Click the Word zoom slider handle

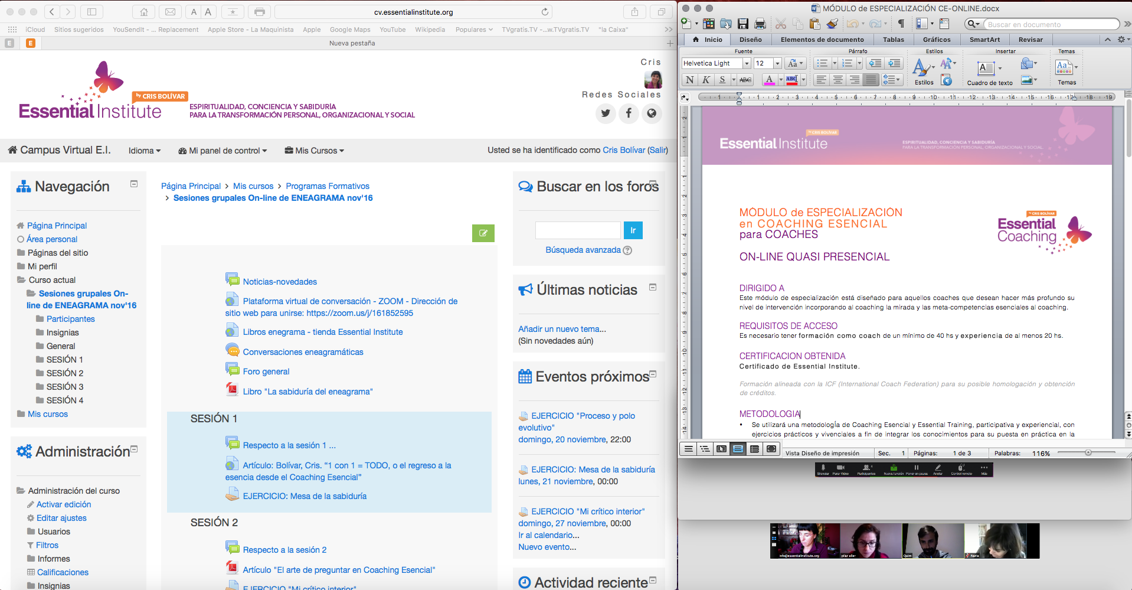pyautogui.click(x=1088, y=453)
